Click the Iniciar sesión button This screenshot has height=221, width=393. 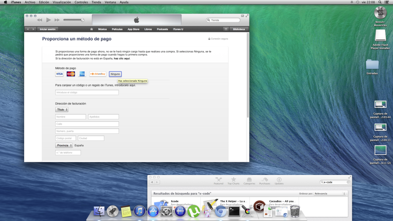tap(48, 29)
